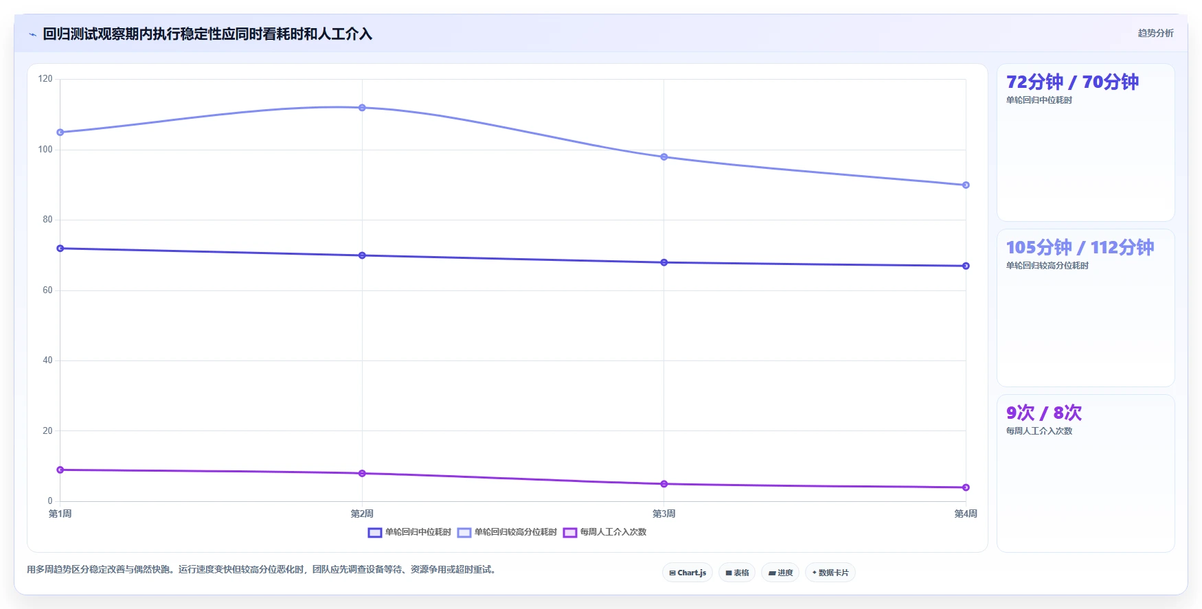1202x609 pixels.
Task: Select the 72分钟 / 70分钟 stat card
Action: 1085,143
